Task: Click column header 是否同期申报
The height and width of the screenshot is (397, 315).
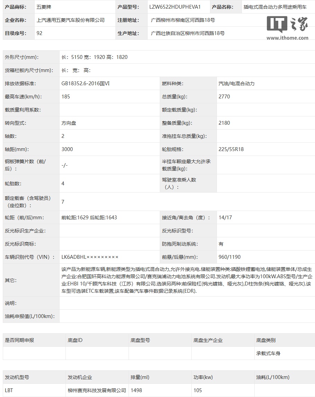Action: (x=19, y=340)
